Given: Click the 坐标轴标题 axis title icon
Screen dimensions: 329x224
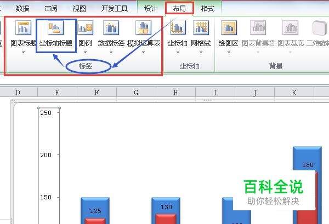Looking at the screenshot, I should (x=55, y=28).
